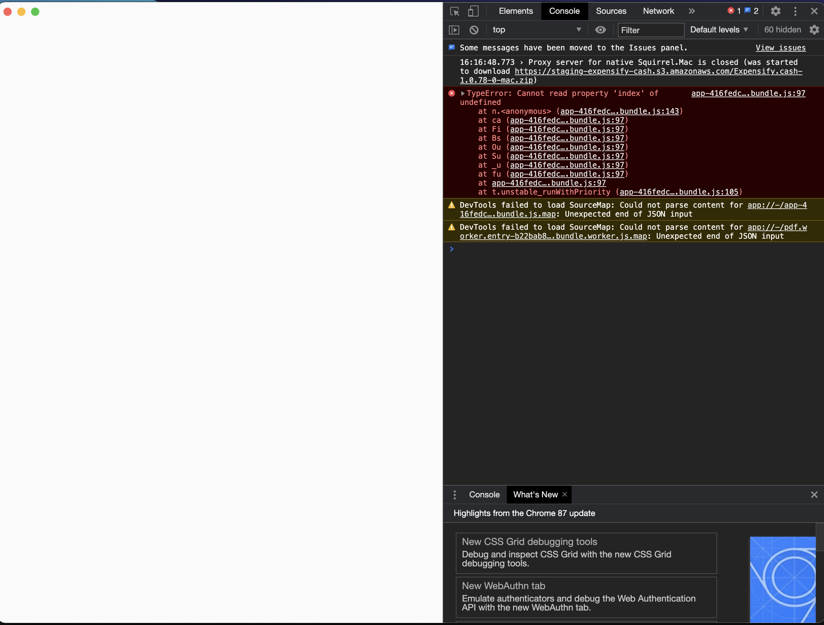Click the Filter input field
Image resolution: width=824 pixels, height=625 pixels.
click(651, 30)
